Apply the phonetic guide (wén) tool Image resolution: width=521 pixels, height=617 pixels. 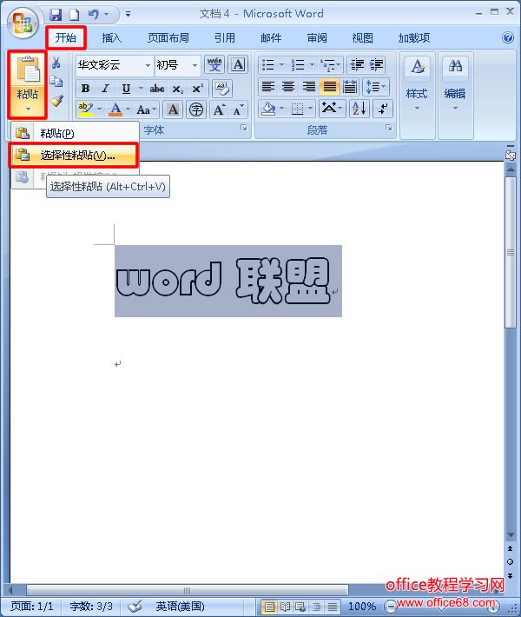(214, 64)
